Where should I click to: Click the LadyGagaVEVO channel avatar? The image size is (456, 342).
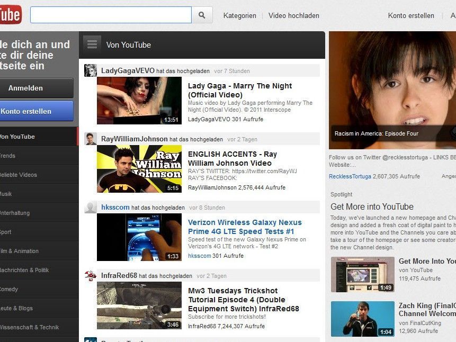[x=91, y=71]
